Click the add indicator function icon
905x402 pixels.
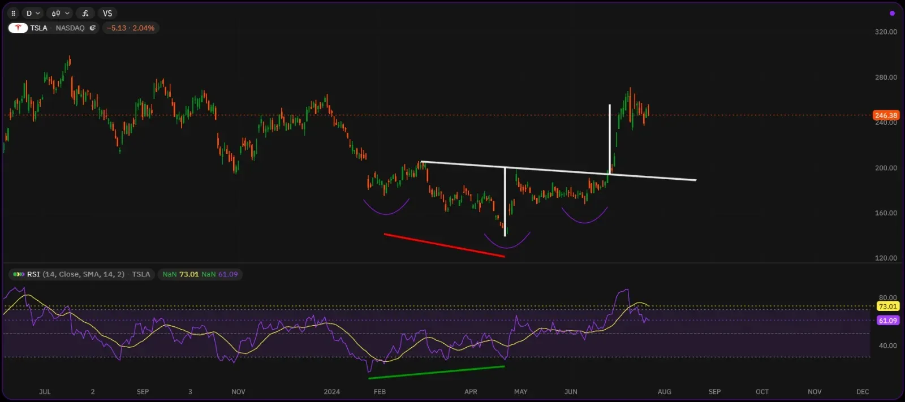click(x=85, y=13)
